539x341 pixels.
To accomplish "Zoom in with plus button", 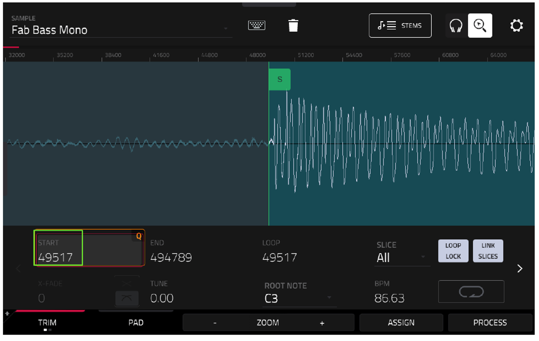I will 322,323.
